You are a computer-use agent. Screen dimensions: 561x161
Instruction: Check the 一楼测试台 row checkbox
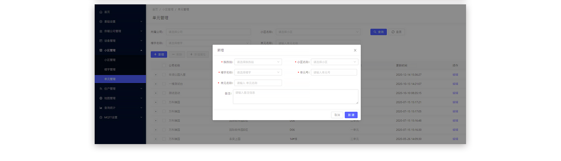(x=164, y=84)
